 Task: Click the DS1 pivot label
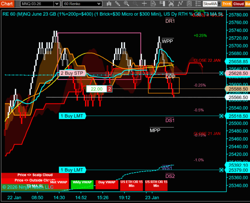click(x=170, y=120)
